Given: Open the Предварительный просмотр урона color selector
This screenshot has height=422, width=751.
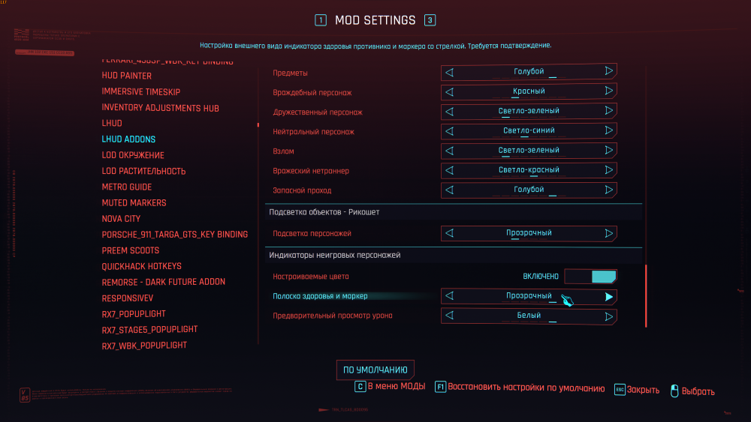Looking at the screenshot, I should click(x=529, y=316).
